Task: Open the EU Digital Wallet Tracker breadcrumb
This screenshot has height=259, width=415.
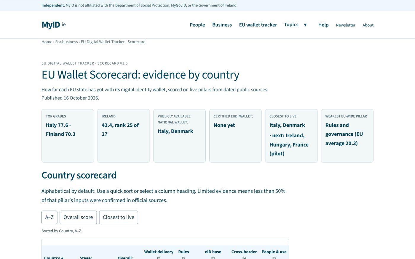Action: pos(103,42)
